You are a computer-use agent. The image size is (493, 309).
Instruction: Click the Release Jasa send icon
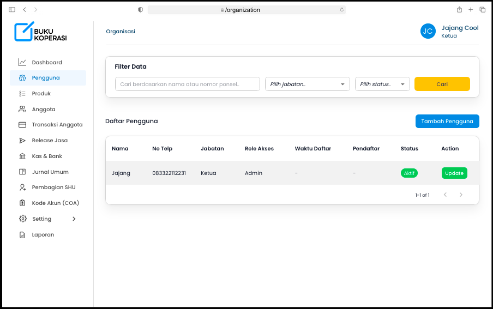point(22,141)
